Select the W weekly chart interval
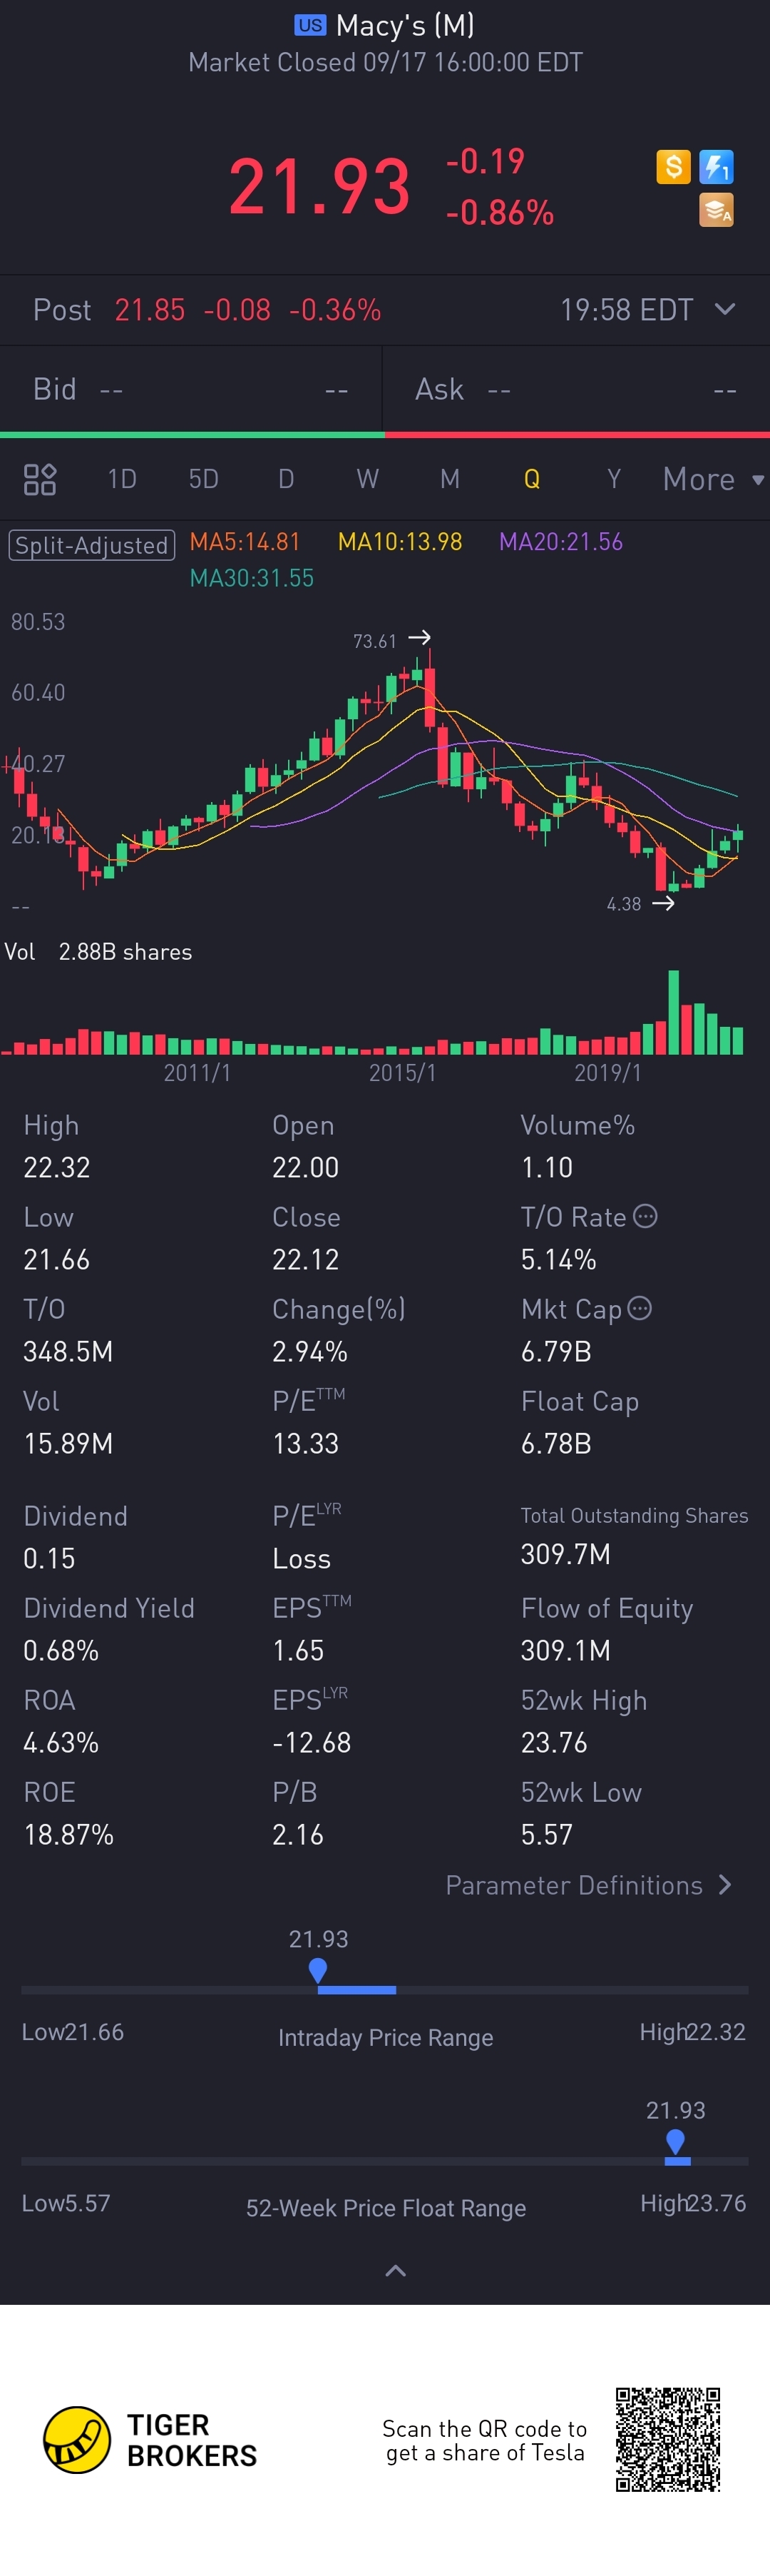The width and height of the screenshot is (770, 2576). click(x=367, y=479)
